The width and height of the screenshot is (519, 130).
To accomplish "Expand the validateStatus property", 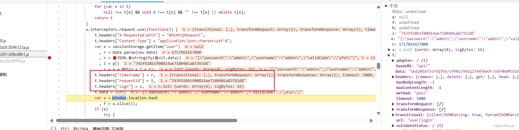I will 393,126.
